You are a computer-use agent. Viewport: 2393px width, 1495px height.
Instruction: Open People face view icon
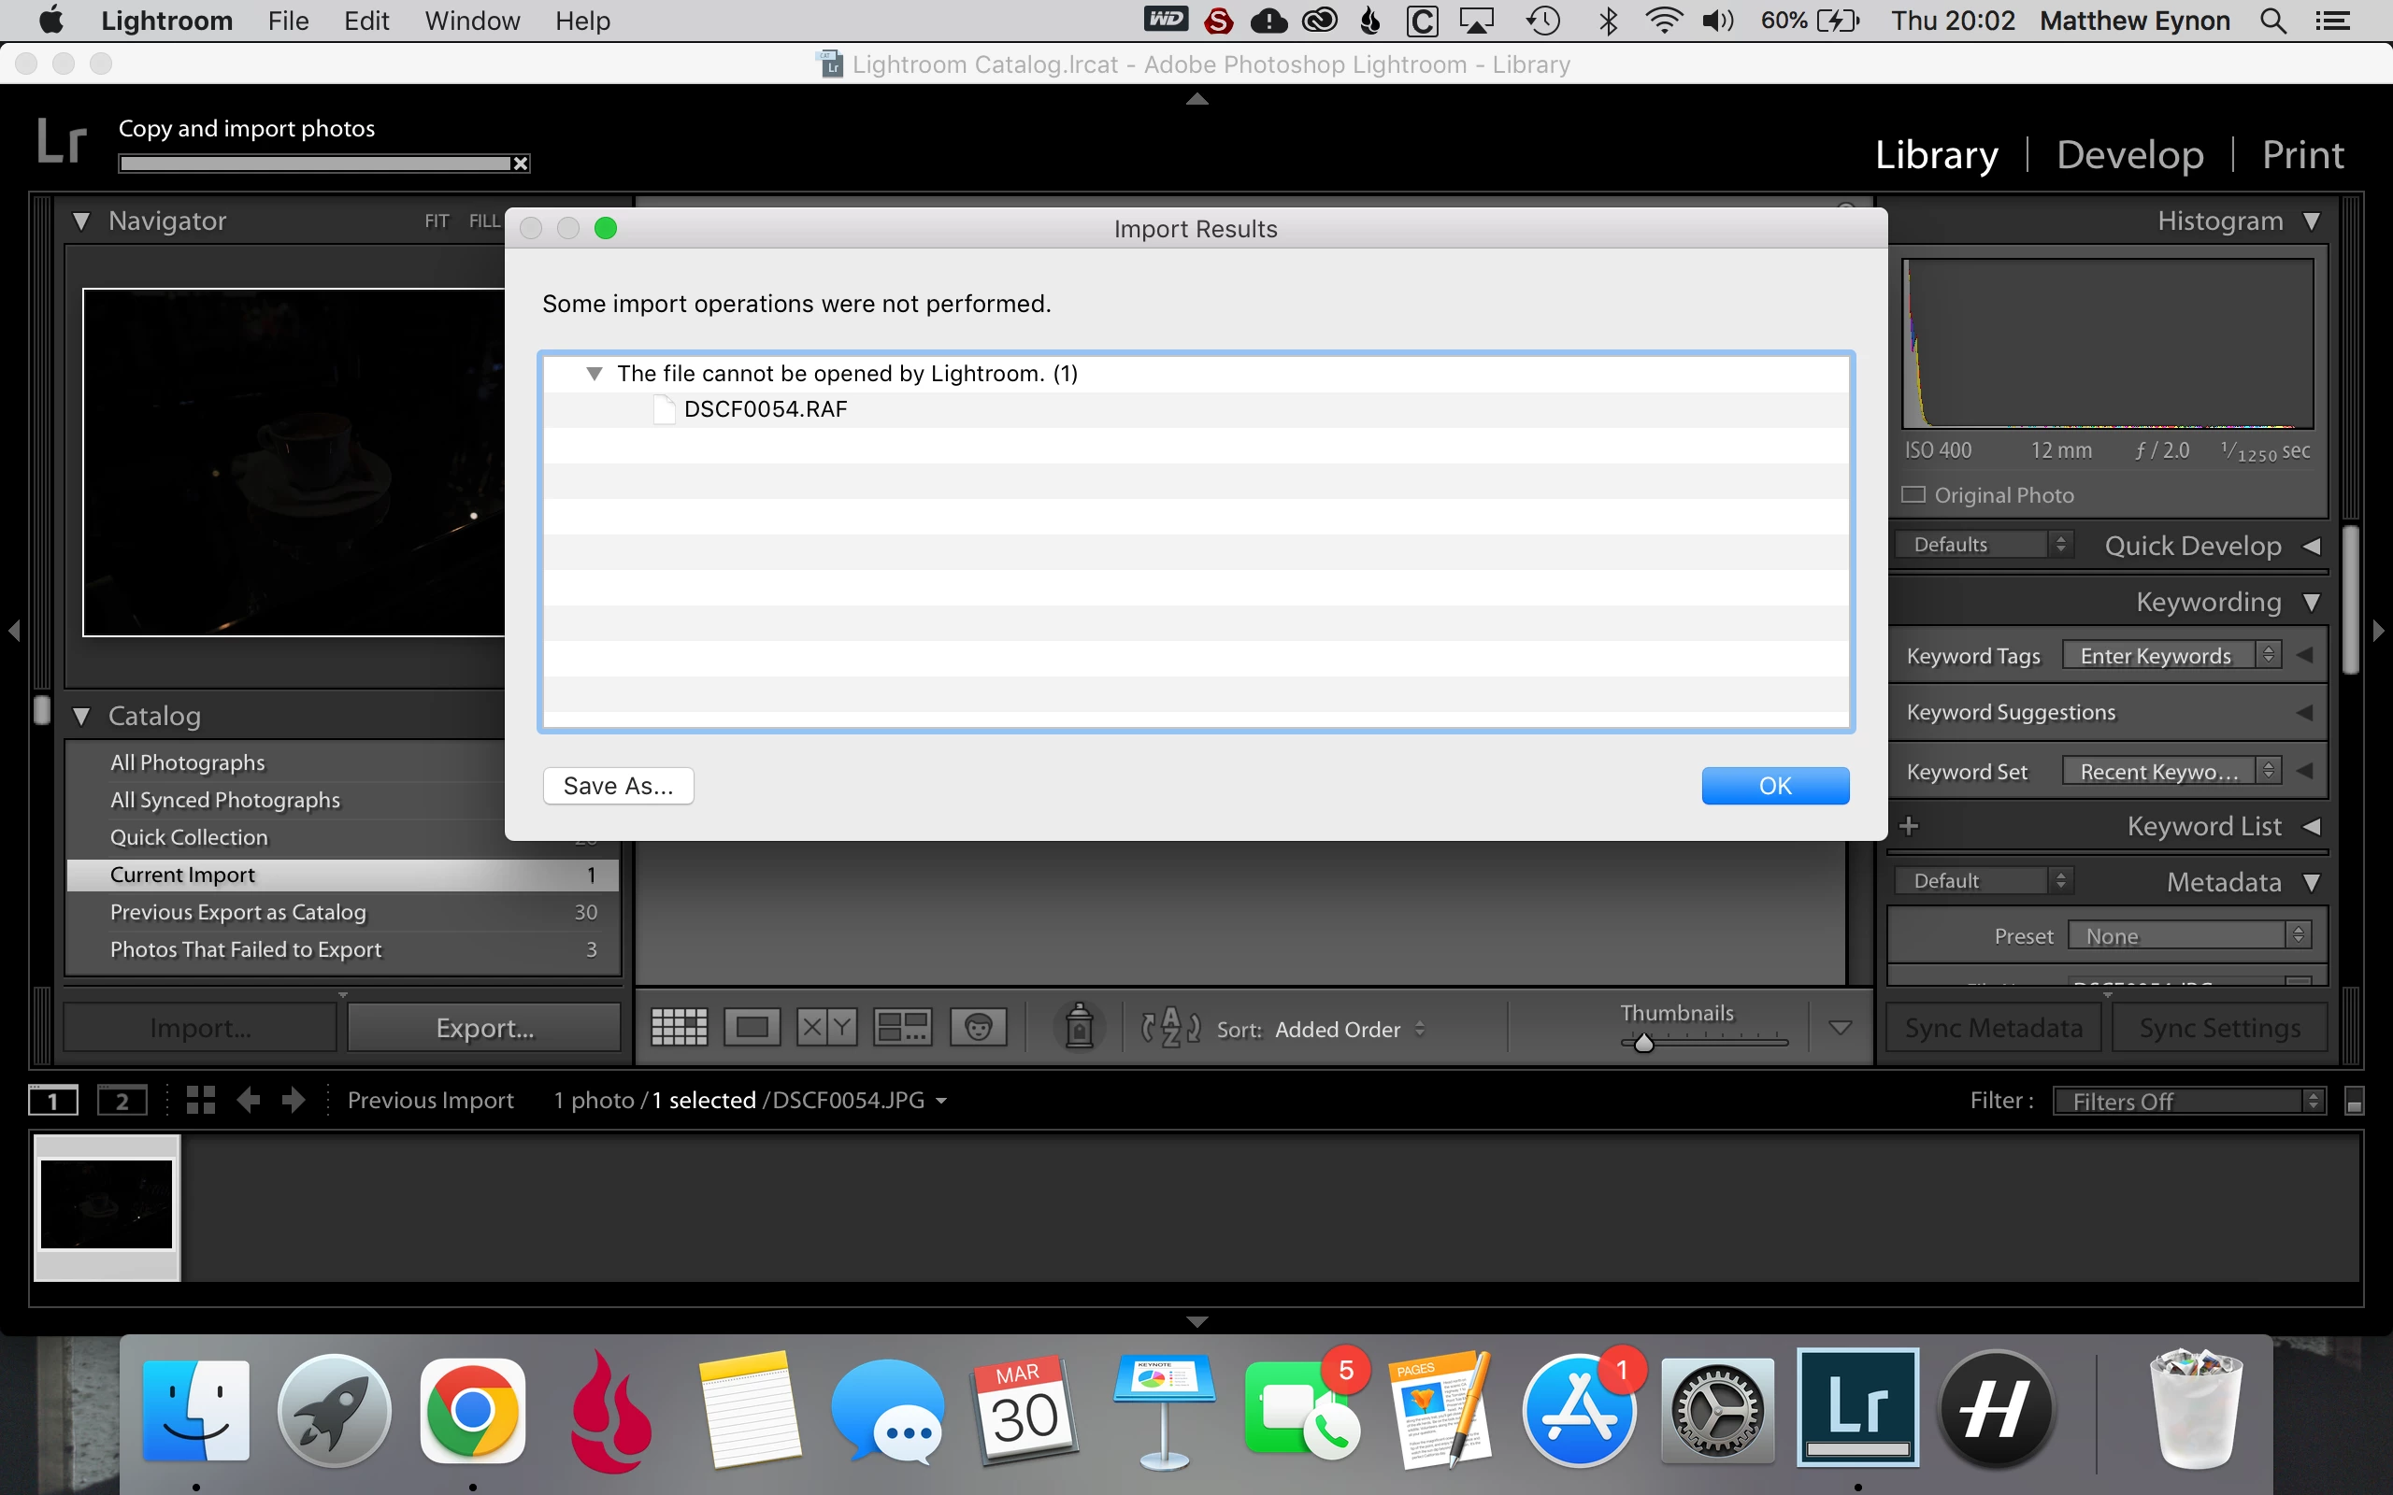(x=978, y=1027)
